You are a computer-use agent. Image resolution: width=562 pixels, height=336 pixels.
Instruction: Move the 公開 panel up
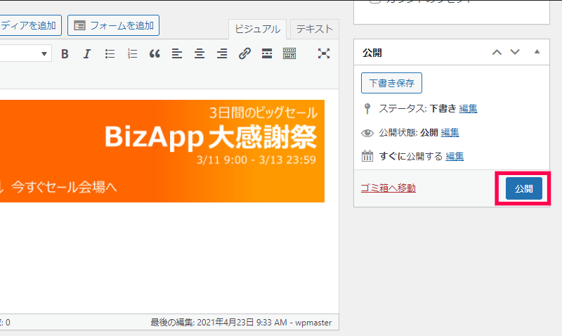(497, 52)
